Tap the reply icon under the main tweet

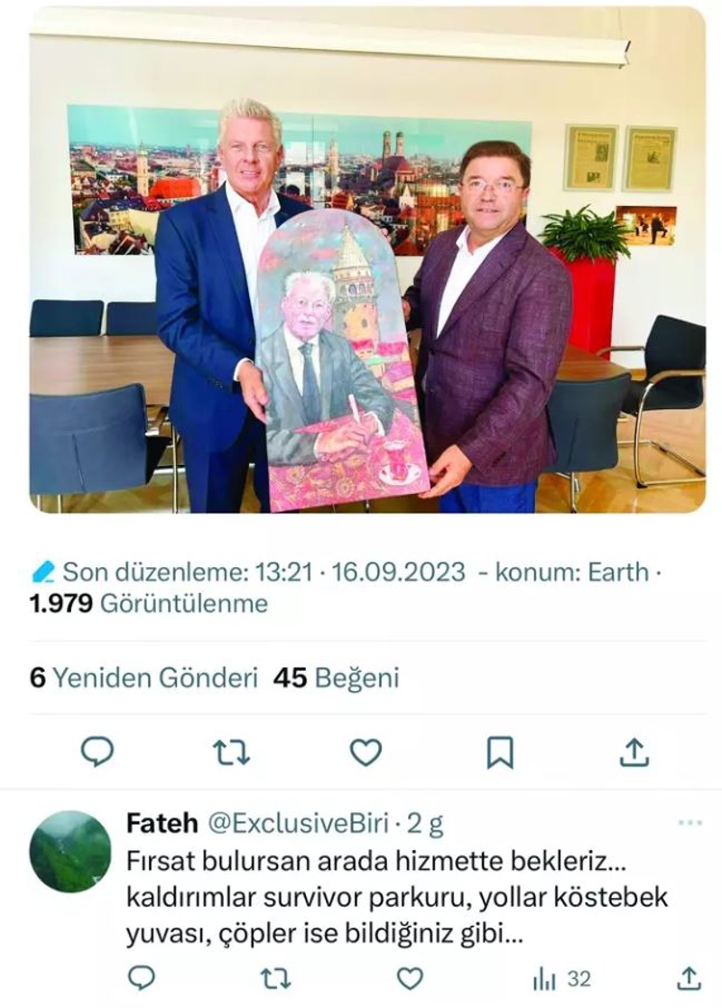coord(97,752)
